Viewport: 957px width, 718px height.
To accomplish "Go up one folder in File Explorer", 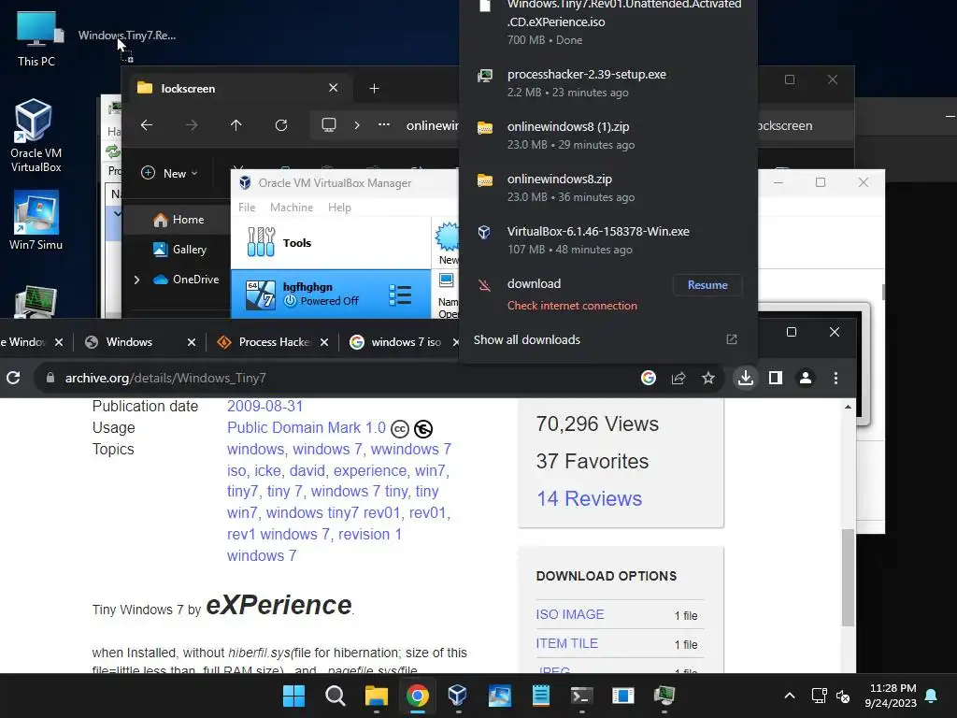I will click(x=236, y=125).
